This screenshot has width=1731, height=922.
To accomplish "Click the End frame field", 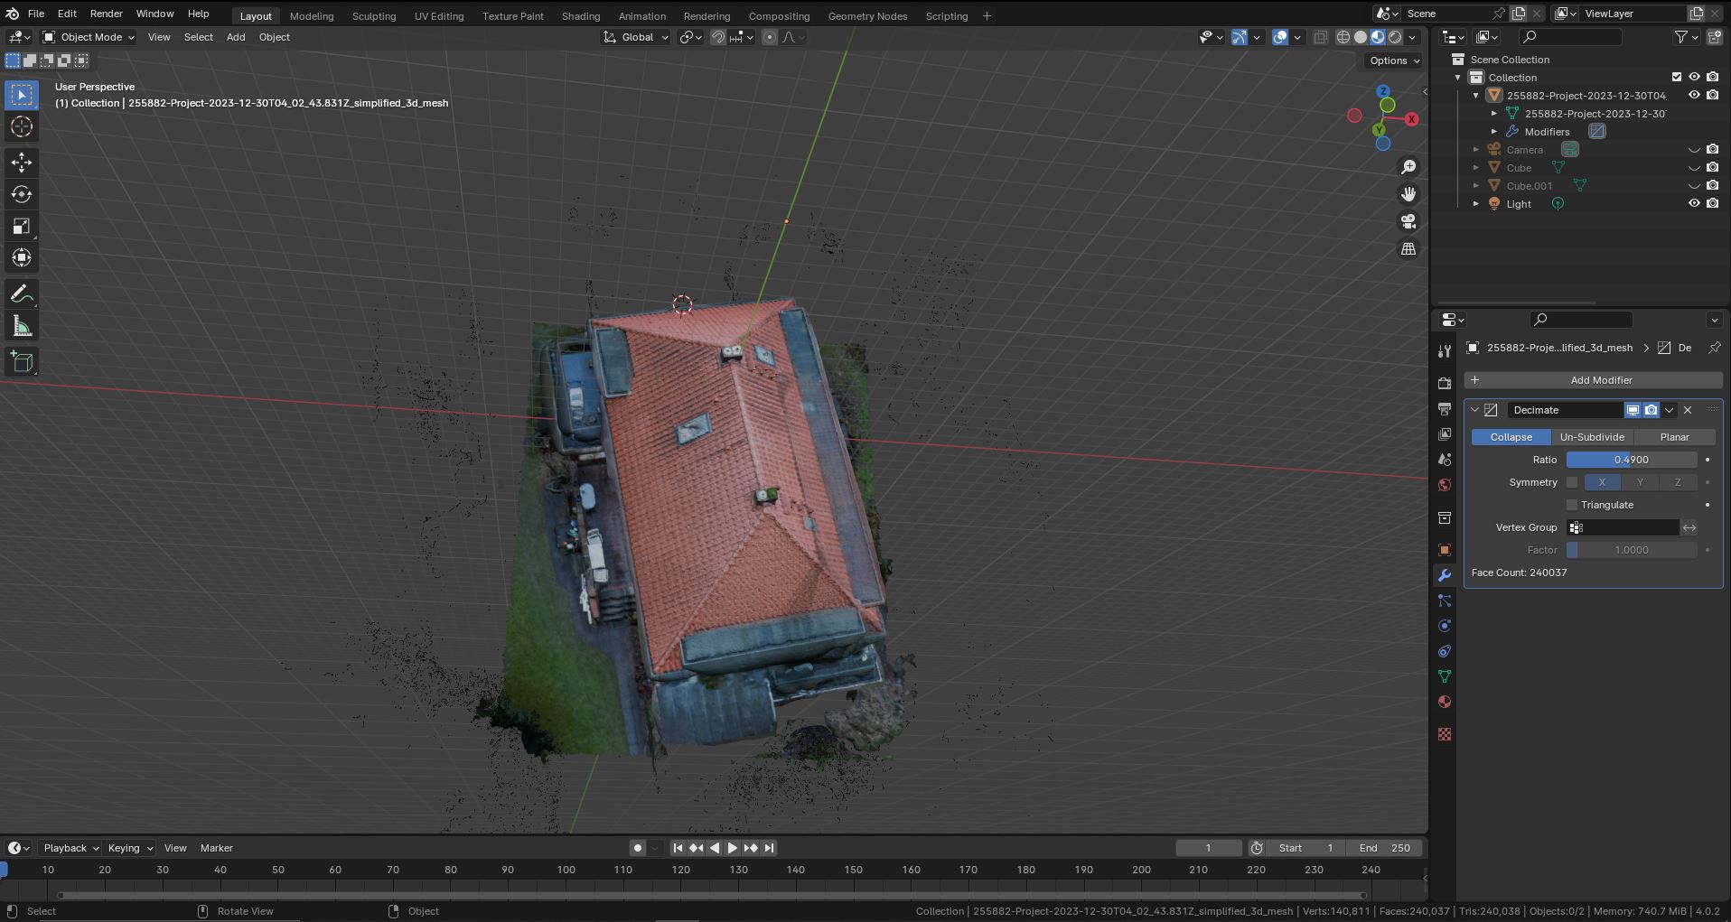I will (x=1384, y=848).
